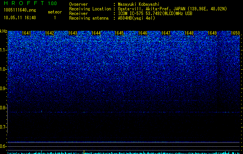Viewport: 243px width, 154px height.
Task: Click the A504HB(yagi 4el) antenna text
Action: point(136,18)
